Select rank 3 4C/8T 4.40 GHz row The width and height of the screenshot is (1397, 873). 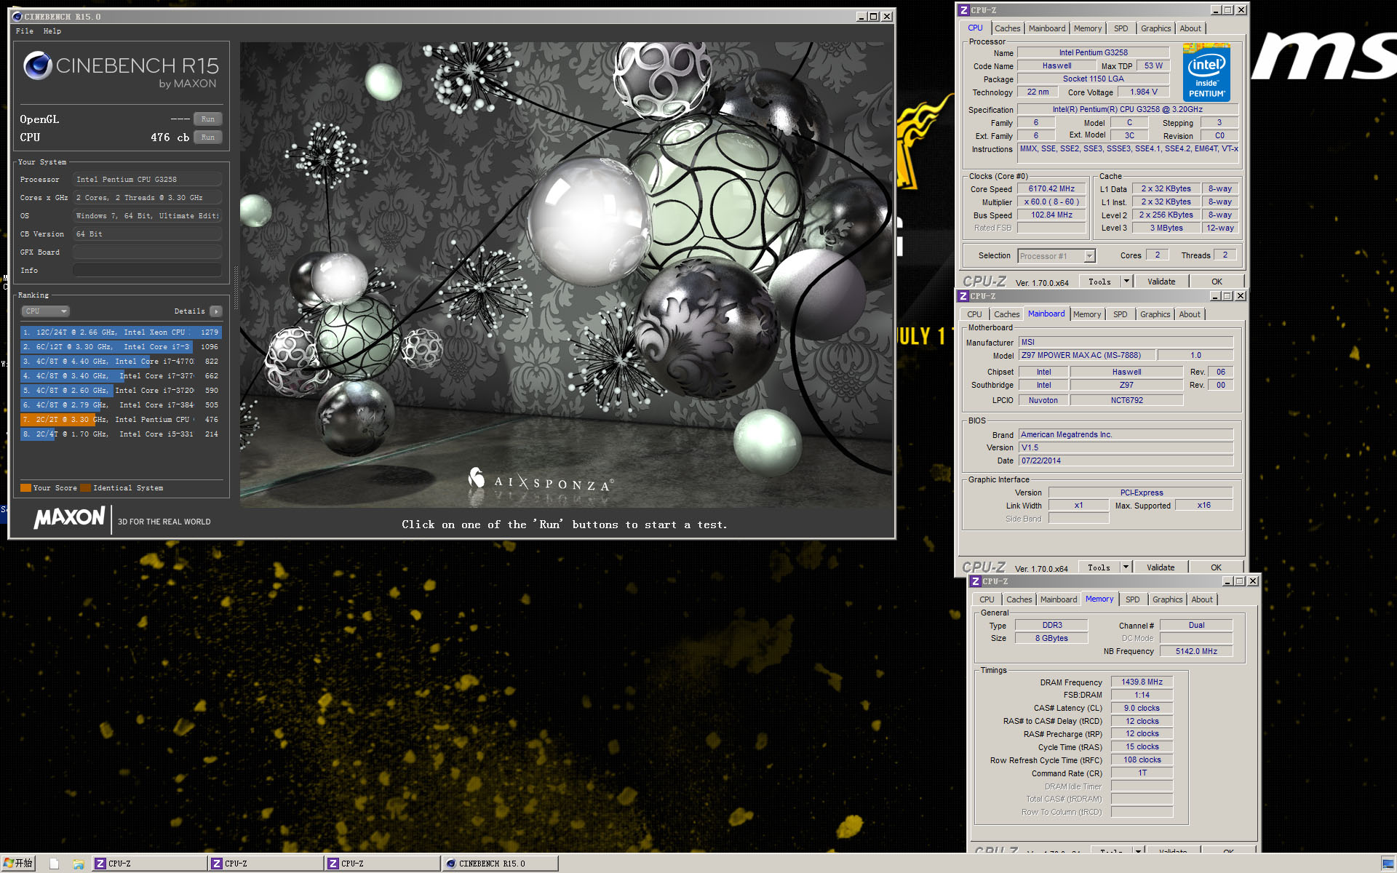coord(121,362)
